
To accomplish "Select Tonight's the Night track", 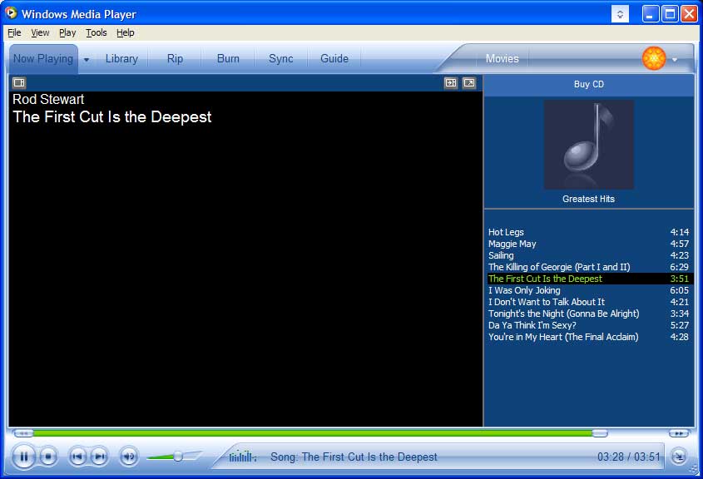I will coord(589,314).
